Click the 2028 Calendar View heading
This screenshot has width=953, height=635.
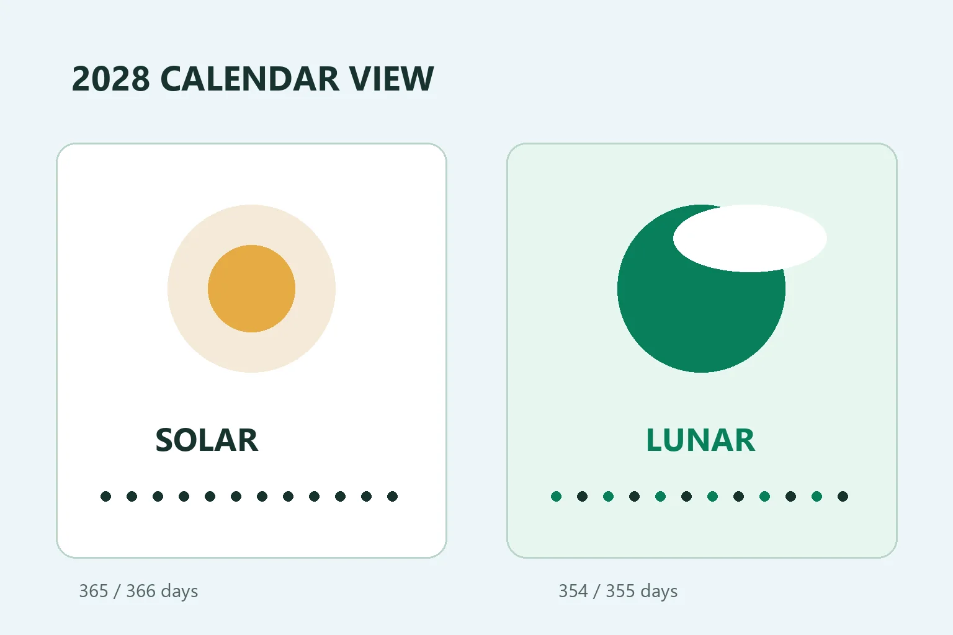click(x=253, y=79)
